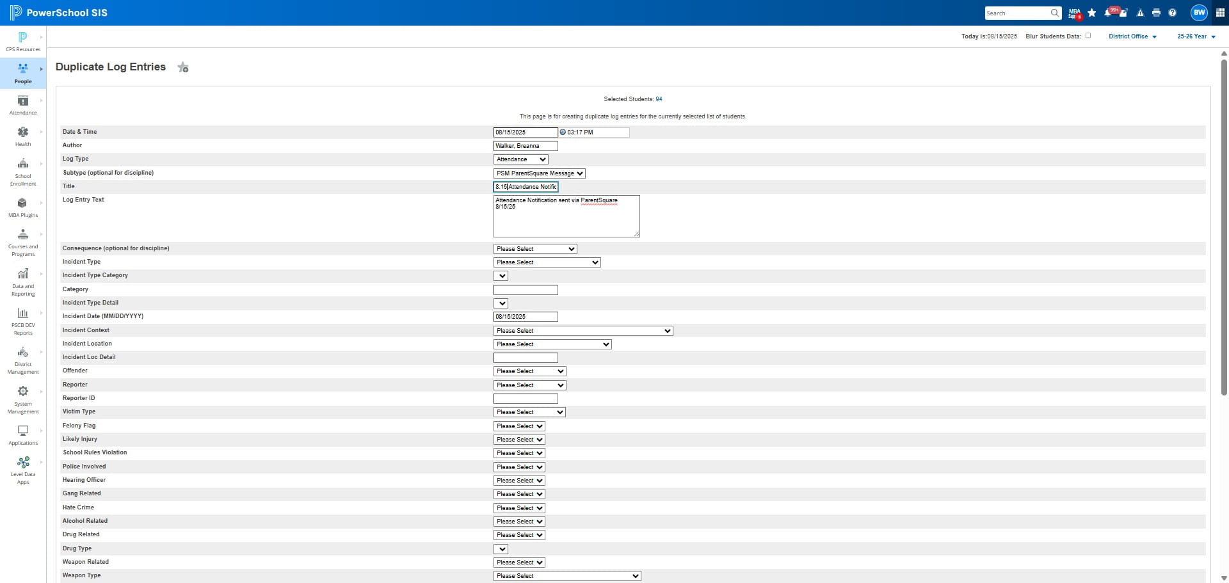The width and height of the screenshot is (1229, 583).
Task: Open the Incident Context dropdown
Action: pos(583,331)
